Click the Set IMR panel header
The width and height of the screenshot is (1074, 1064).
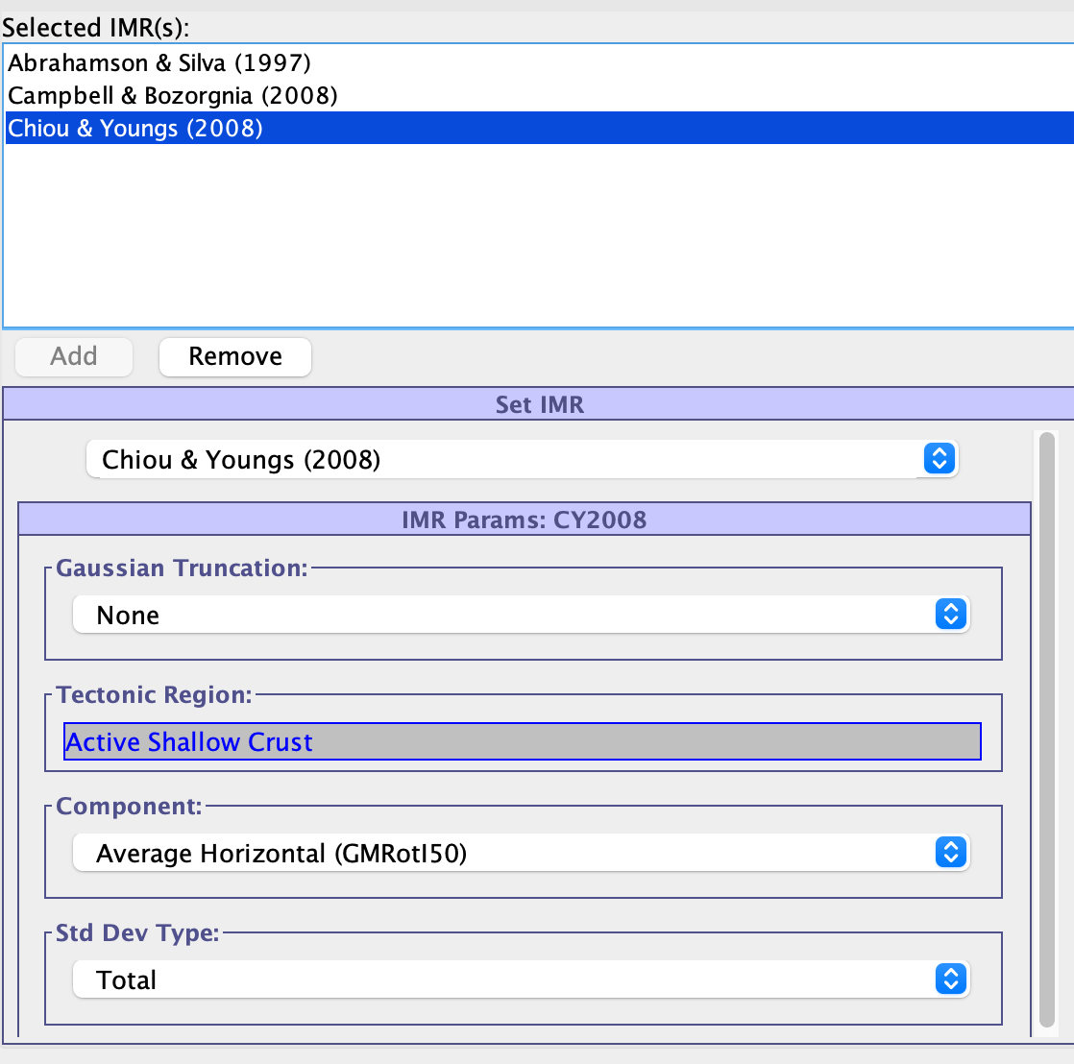538,404
